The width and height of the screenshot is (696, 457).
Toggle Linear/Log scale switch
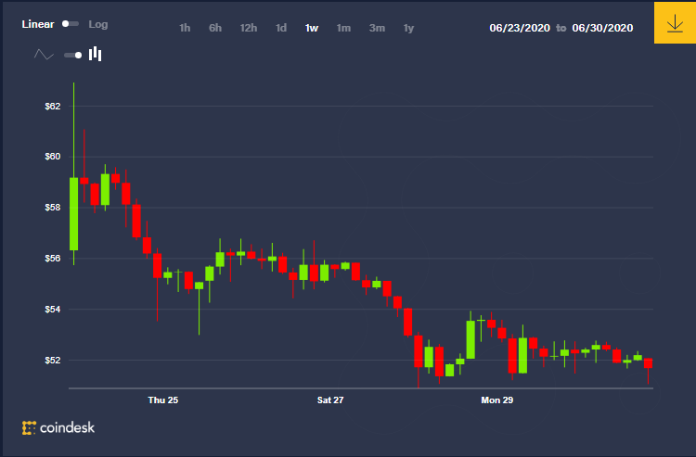click(71, 24)
